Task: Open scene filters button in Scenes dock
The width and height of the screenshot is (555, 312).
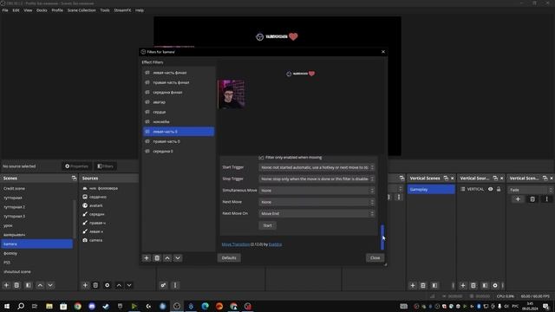Action: [29, 285]
